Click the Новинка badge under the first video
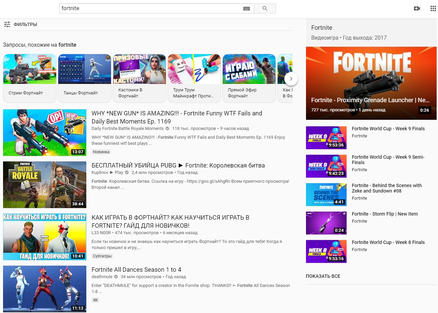438x313 pixels. (101, 152)
